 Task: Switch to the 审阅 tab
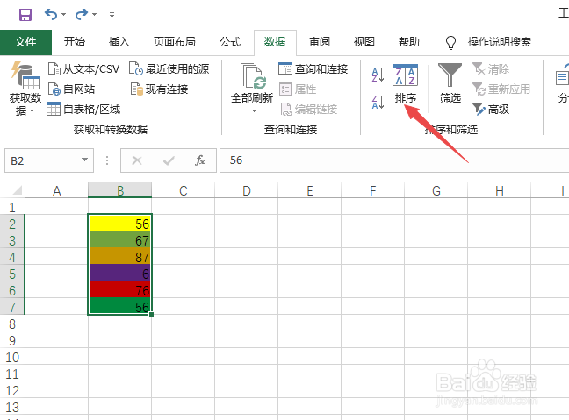[x=320, y=42]
